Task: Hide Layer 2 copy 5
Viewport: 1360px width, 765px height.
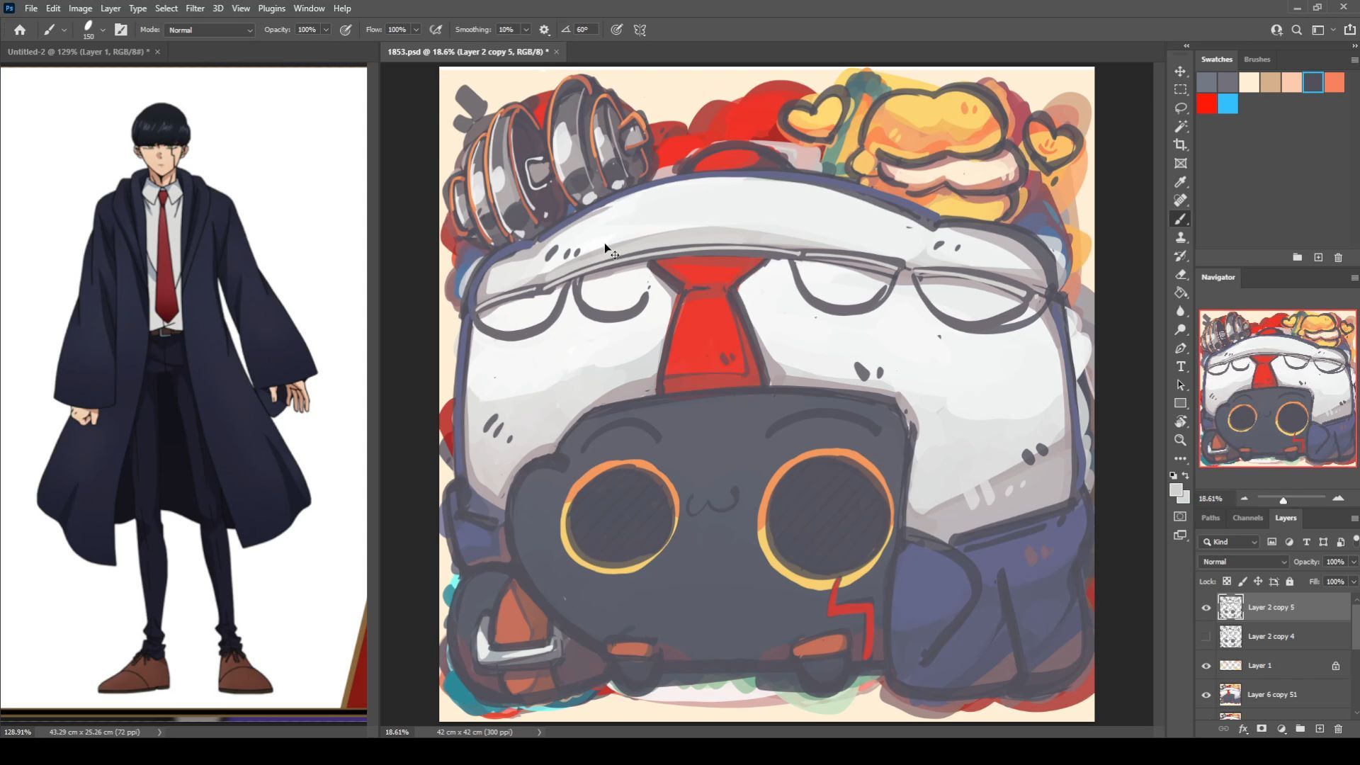Action: tap(1206, 608)
